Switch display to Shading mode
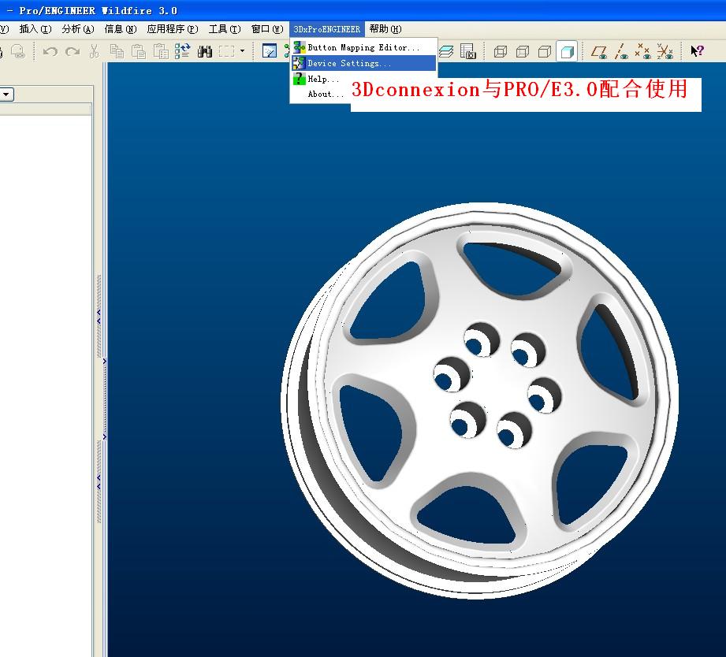726x657 pixels. [x=568, y=51]
